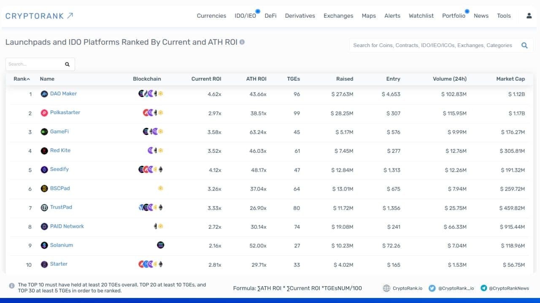The width and height of the screenshot is (540, 303).
Task: Sort table by Raised header
Action: coord(345,79)
